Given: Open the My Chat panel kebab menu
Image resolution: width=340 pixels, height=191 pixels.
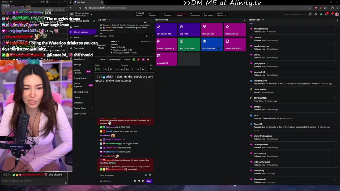Looking at the screenshot, I should [151, 20].
